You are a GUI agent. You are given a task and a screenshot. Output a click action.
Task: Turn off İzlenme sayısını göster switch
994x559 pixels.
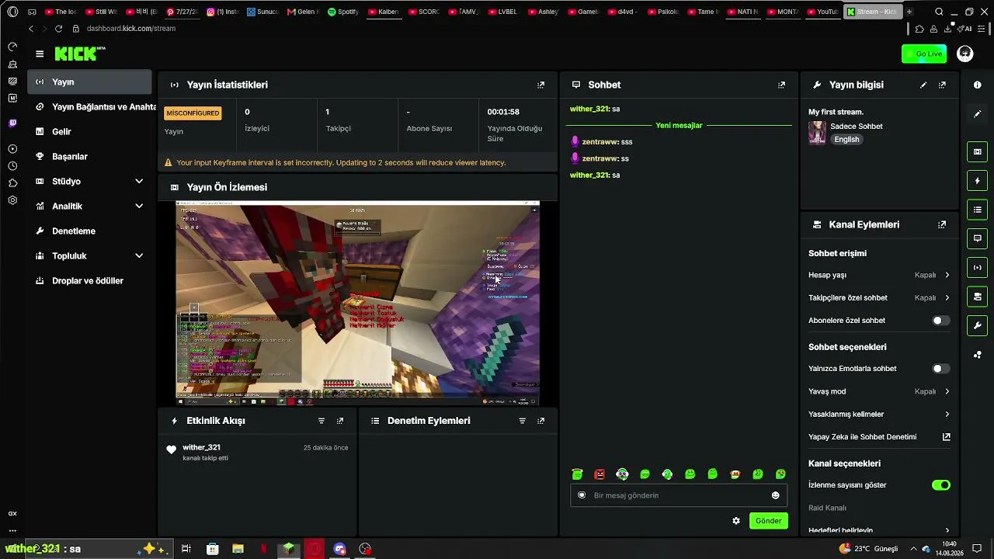940,485
